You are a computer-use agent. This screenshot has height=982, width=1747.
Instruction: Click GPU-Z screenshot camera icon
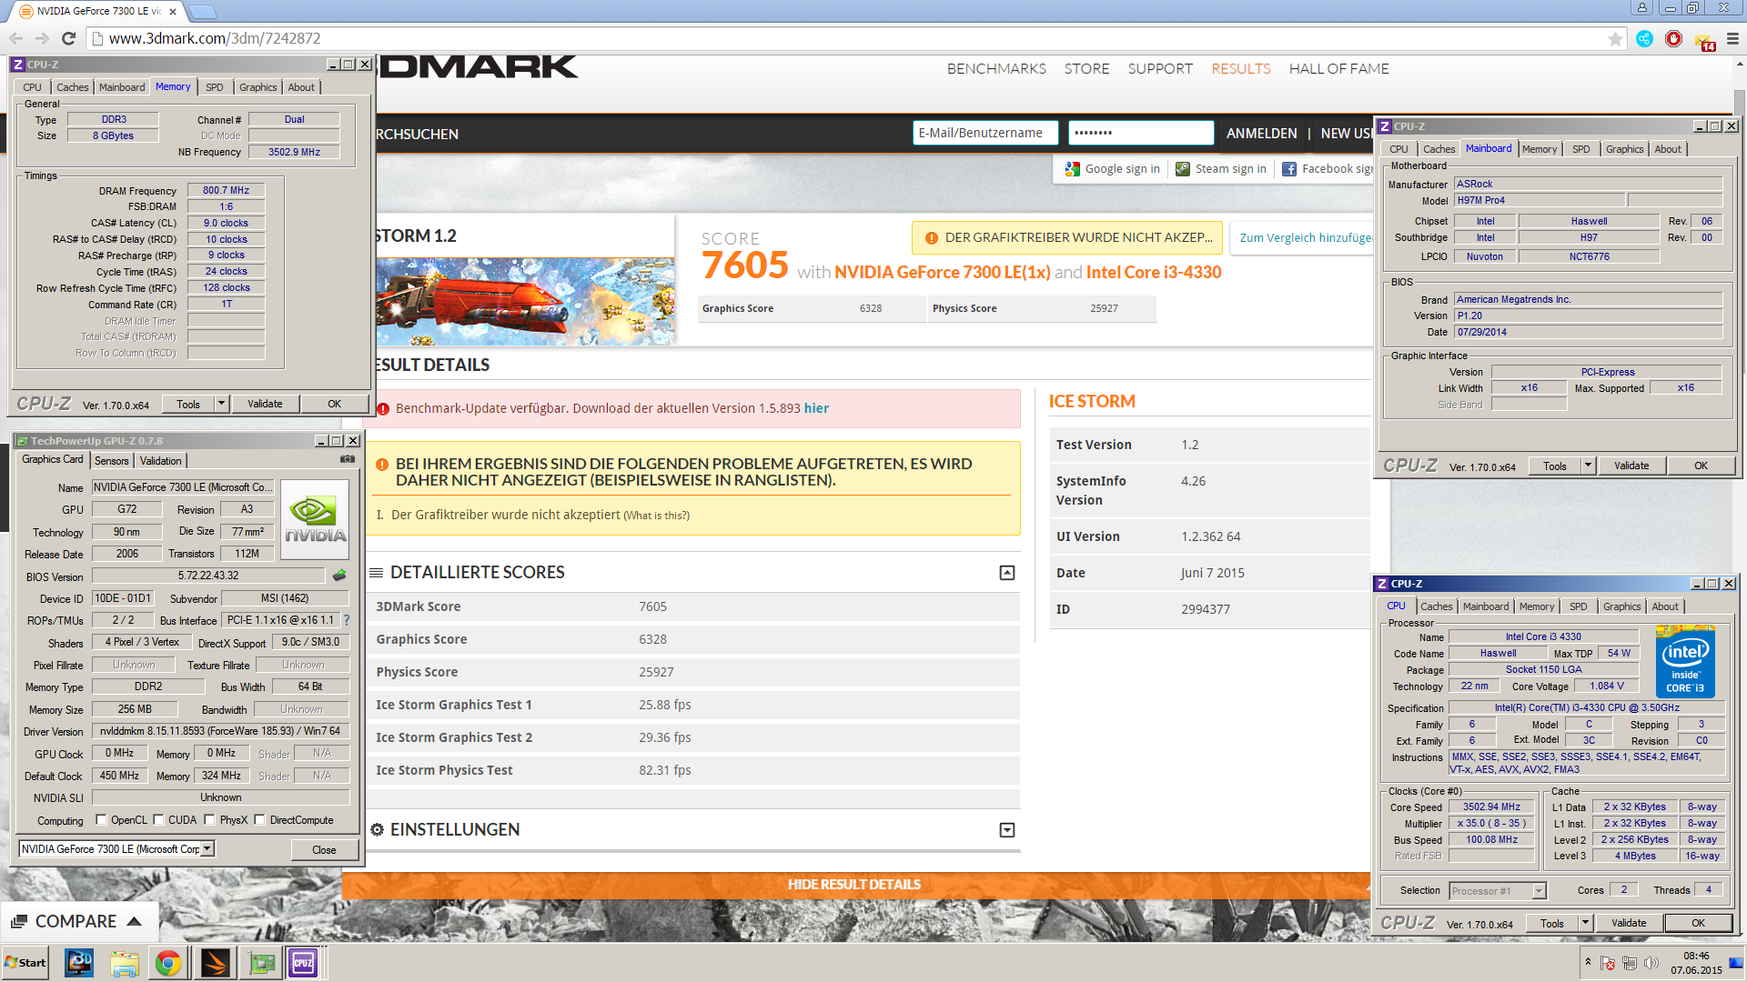(348, 459)
